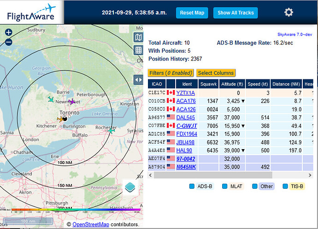Click the Show All Tracks button

(236, 13)
